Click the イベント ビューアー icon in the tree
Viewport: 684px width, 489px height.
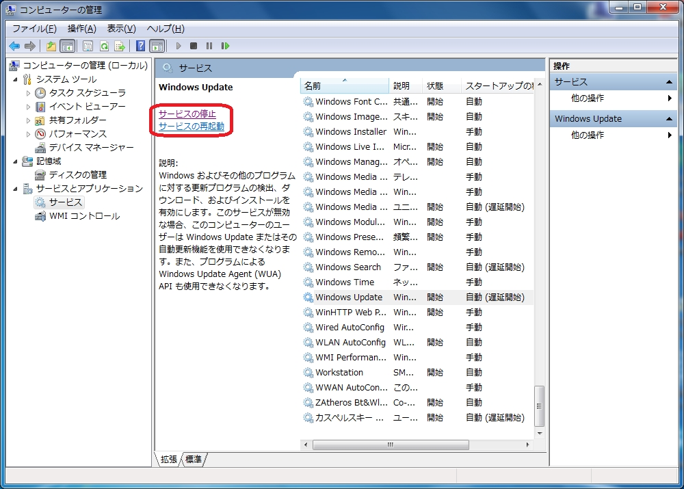pyautogui.click(x=40, y=107)
